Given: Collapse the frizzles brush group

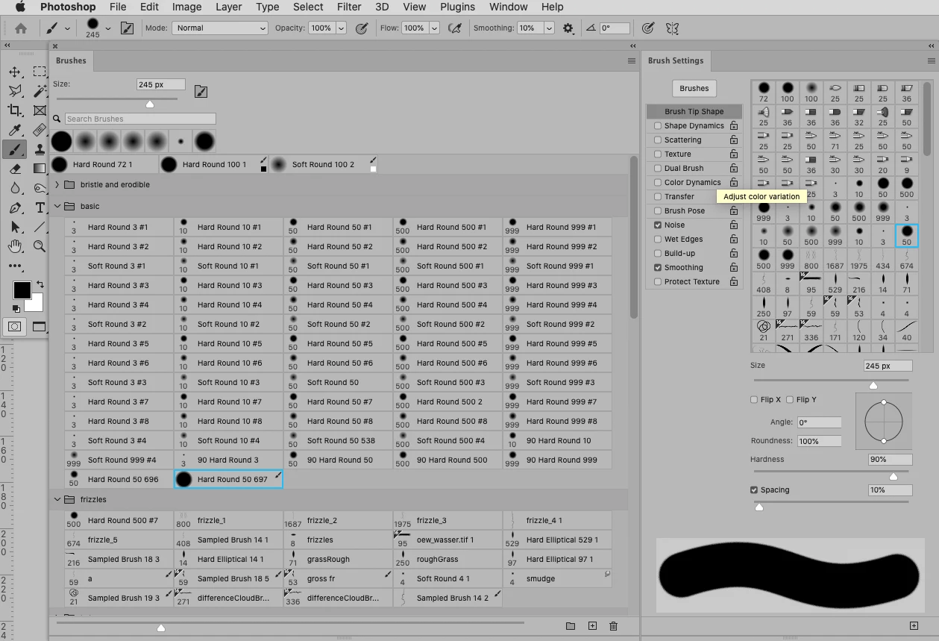Looking at the screenshot, I should (x=57, y=499).
